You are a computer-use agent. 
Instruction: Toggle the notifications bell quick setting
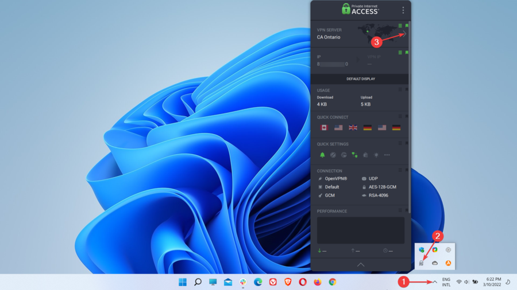point(322,155)
